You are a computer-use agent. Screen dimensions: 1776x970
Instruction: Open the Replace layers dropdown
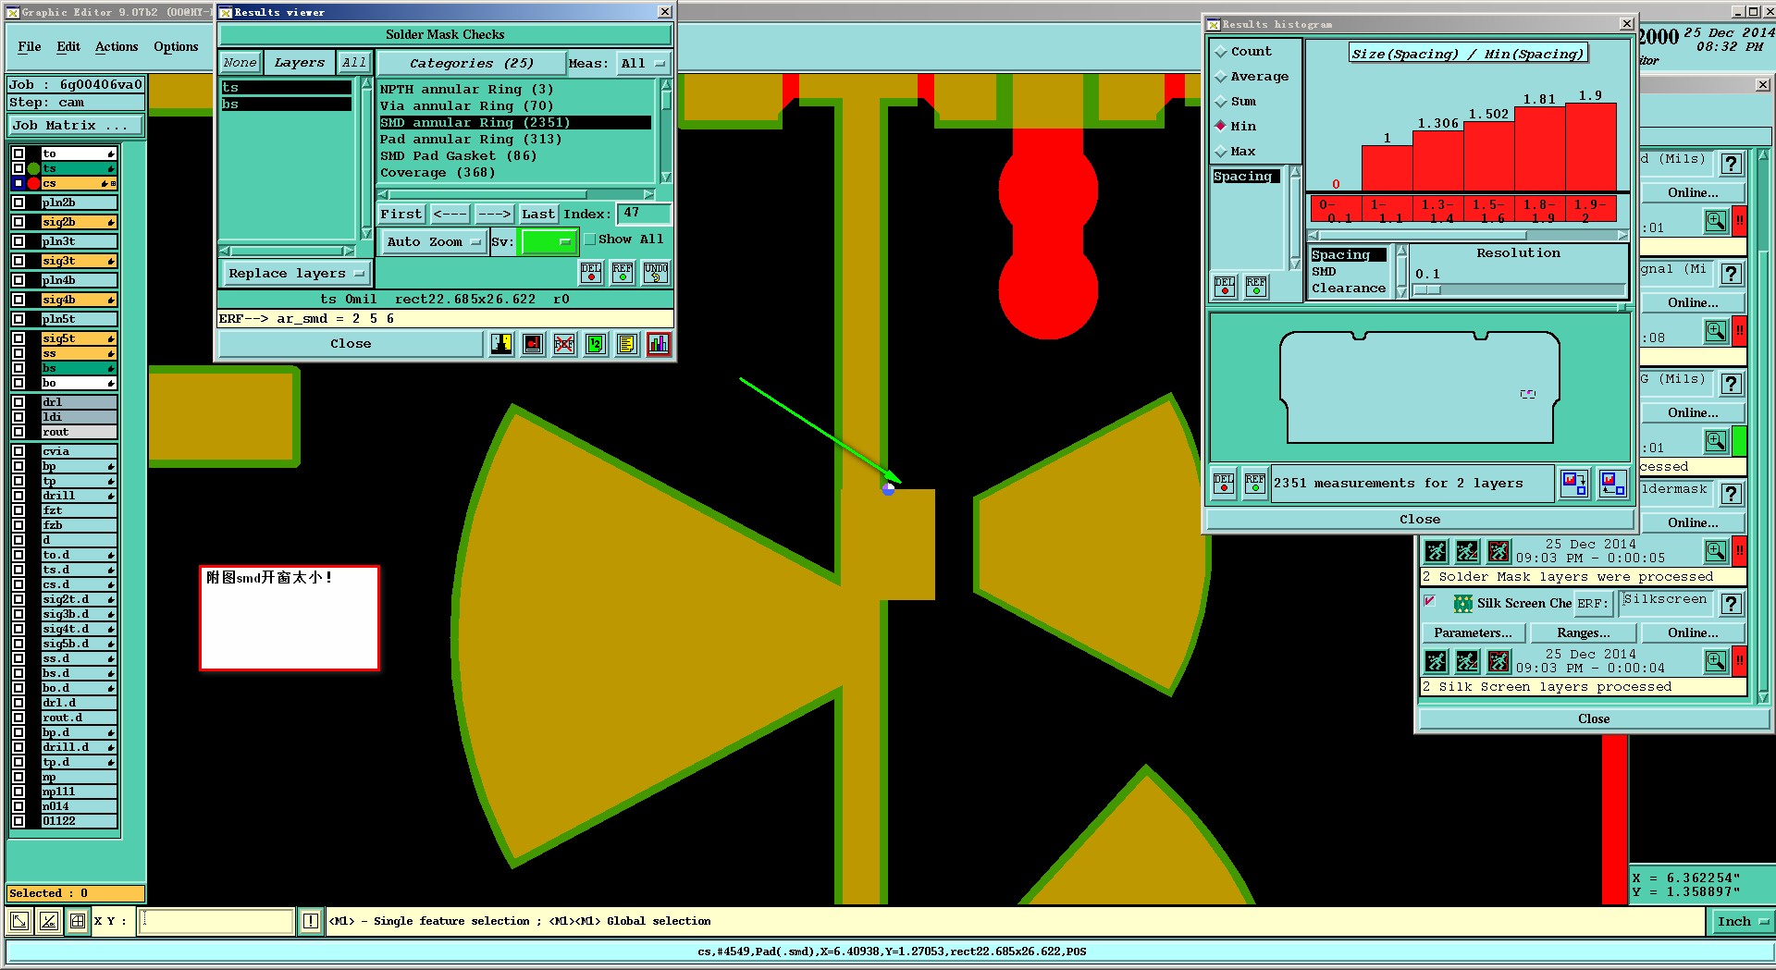[296, 274]
